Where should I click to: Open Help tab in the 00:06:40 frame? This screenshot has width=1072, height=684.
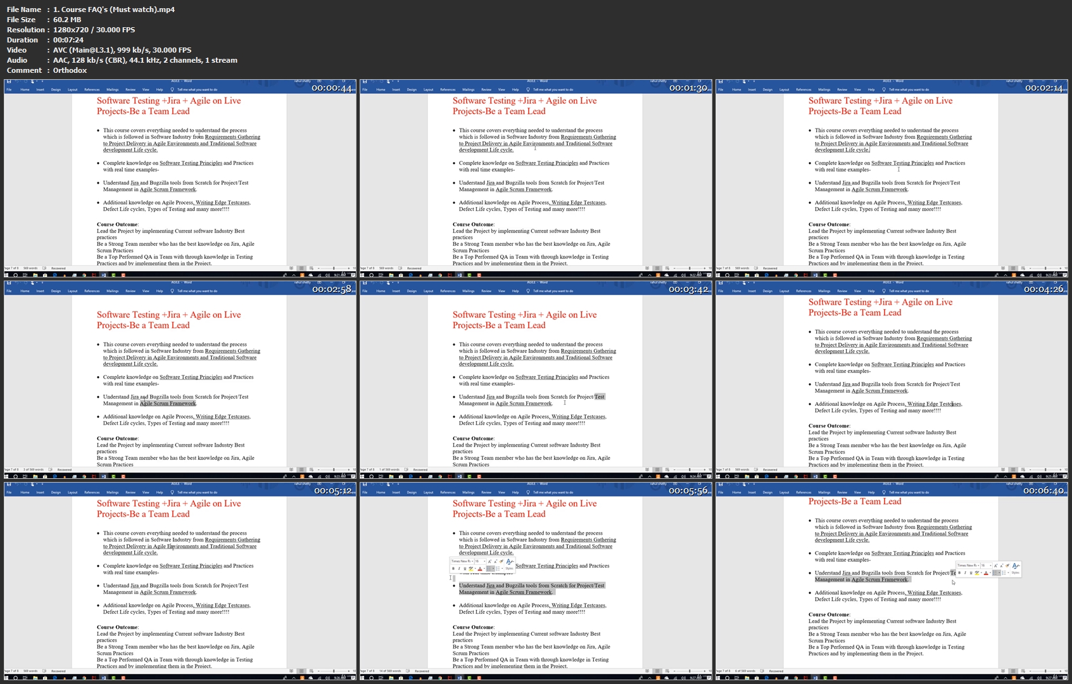pyautogui.click(x=871, y=492)
